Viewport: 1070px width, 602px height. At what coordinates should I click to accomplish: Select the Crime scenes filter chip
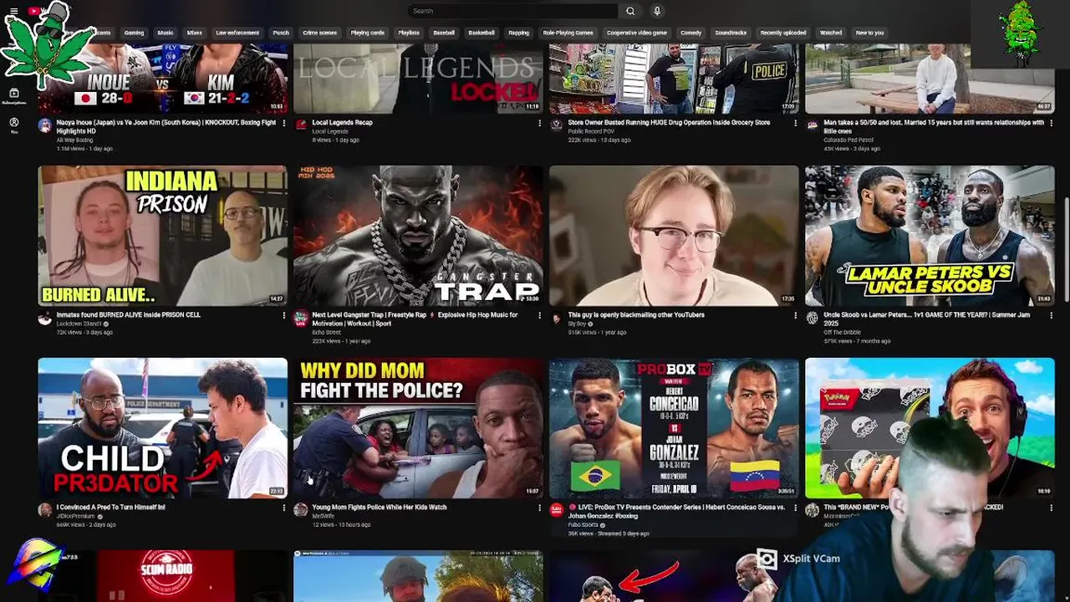[319, 33]
